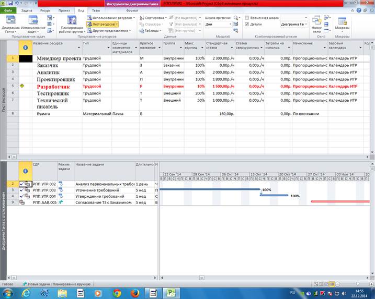Switch to the Задача ribbon tab
375x299 pixels.
click(27, 10)
